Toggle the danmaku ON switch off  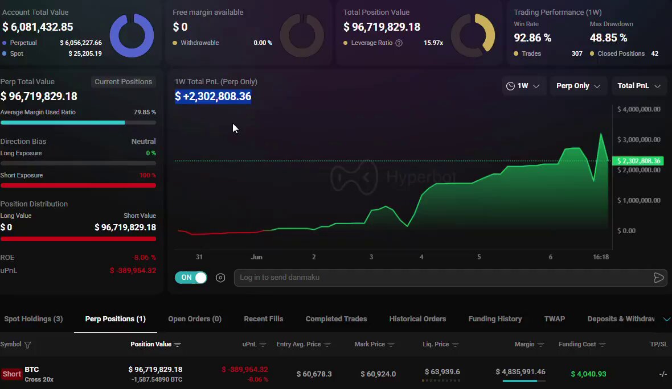coord(191,278)
